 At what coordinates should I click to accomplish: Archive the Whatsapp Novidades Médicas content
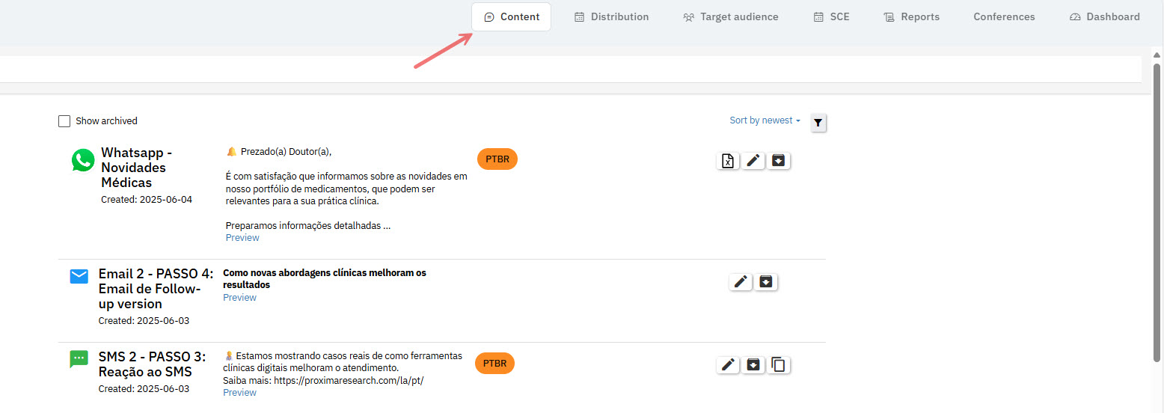(778, 161)
